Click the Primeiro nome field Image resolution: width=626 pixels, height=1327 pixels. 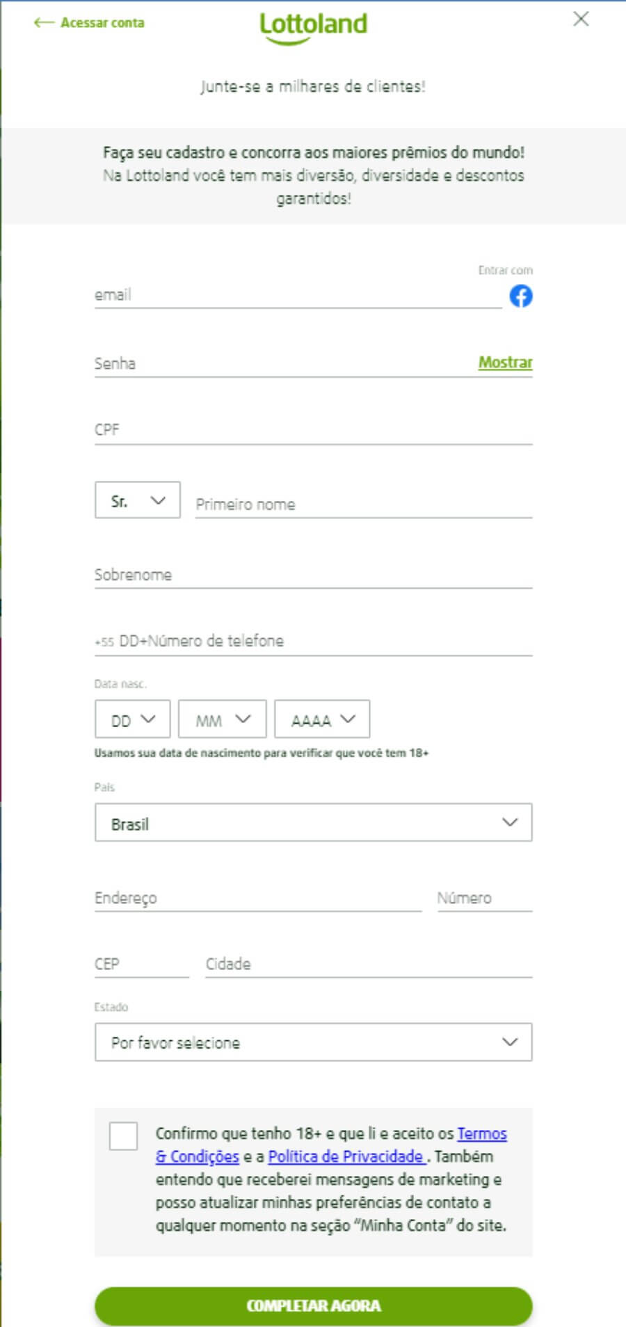pyautogui.click(x=364, y=504)
